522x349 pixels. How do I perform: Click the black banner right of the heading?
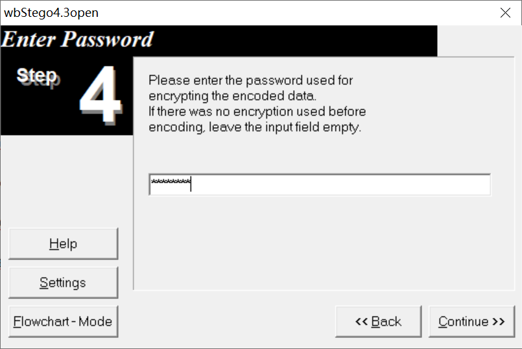click(x=296, y=41)
